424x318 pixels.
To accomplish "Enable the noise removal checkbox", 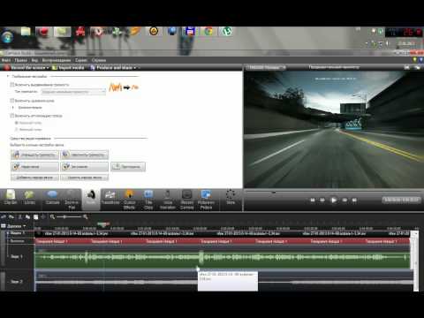I will [x=12, y=101].
